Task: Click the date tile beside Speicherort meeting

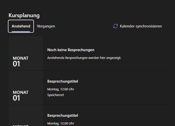Action: point(26,88)
